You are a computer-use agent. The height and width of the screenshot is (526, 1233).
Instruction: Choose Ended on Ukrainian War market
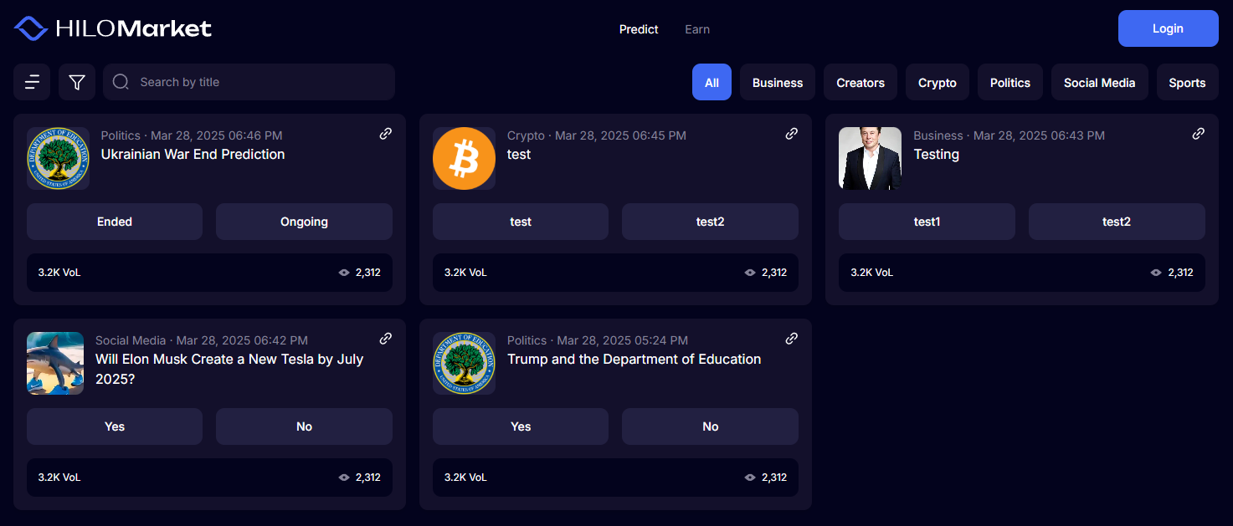[x=115, y=222]
